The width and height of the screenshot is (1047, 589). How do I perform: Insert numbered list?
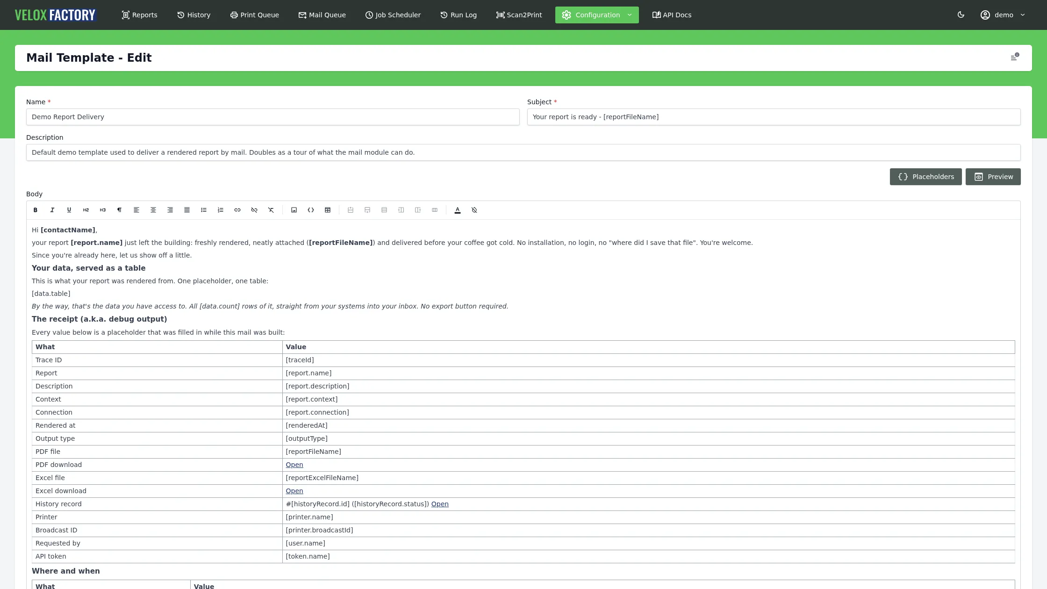(221, 210)
